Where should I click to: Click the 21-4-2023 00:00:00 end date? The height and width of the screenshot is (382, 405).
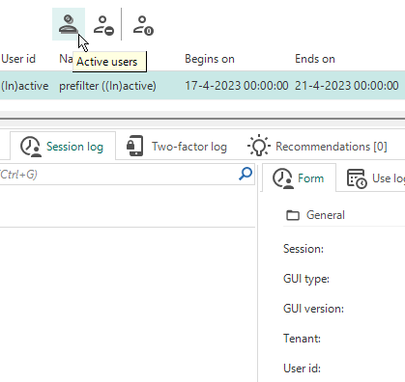point(347,86)
